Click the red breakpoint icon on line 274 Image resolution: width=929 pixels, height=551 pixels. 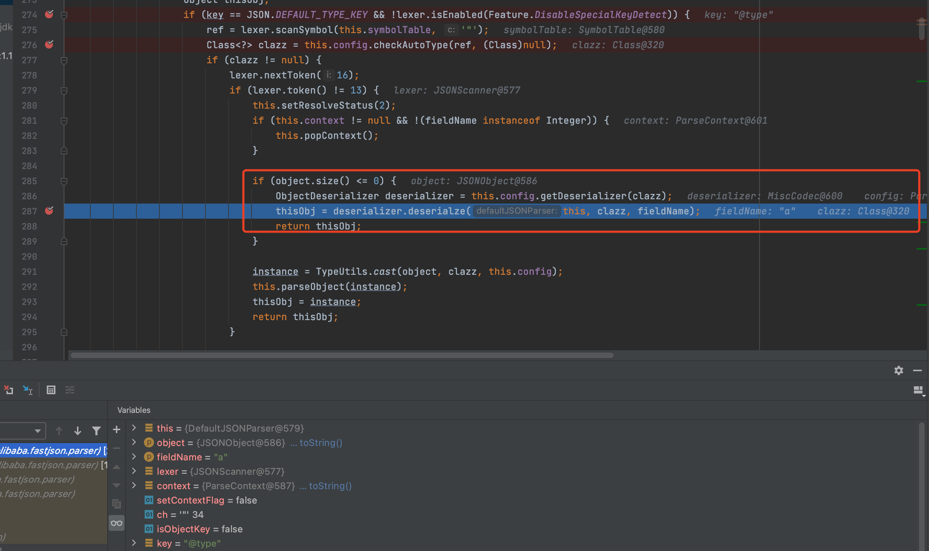pyautogui.click(x=49, y=14)
